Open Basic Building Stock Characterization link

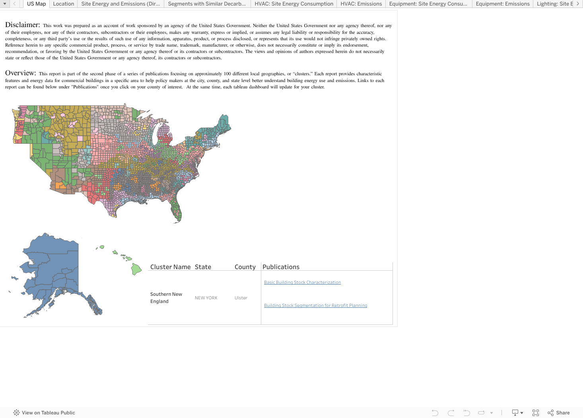pos(302,282)
